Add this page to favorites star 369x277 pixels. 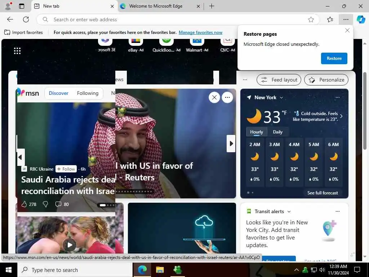pyautogui.click(x=311, y=19)
